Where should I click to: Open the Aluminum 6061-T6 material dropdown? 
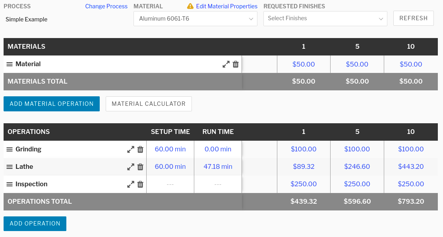pyautogui.click(x=195, y=19)
